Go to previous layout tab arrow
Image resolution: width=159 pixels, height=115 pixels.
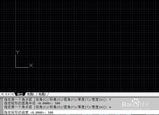tap(6, 94)
